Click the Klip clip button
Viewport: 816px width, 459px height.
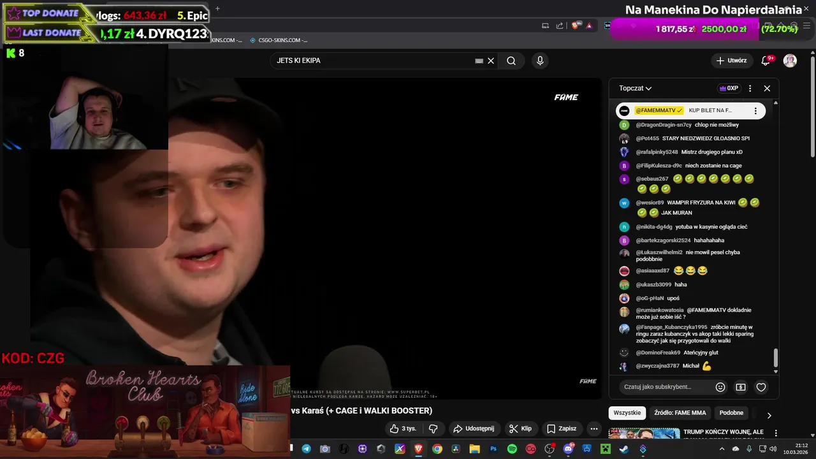click(x=520, y=428)
